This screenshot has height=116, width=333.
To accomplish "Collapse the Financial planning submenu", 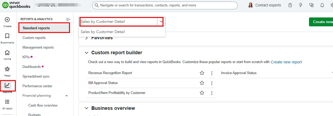I will [67, 96].
